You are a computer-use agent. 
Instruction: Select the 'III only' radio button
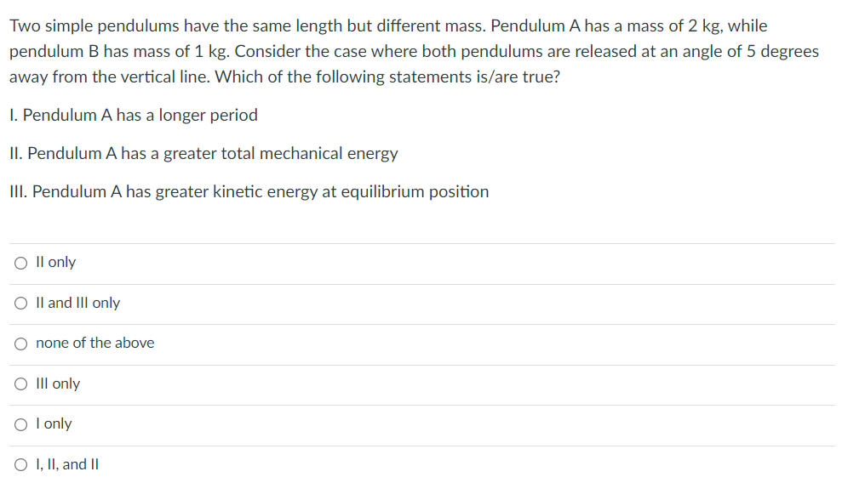tap(20, 384)
